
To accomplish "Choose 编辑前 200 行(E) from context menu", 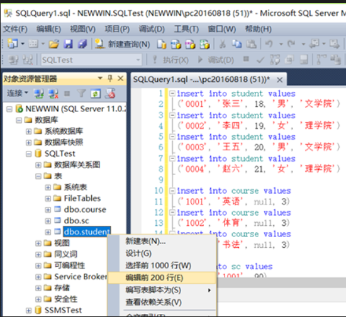I will click(161, 277).
